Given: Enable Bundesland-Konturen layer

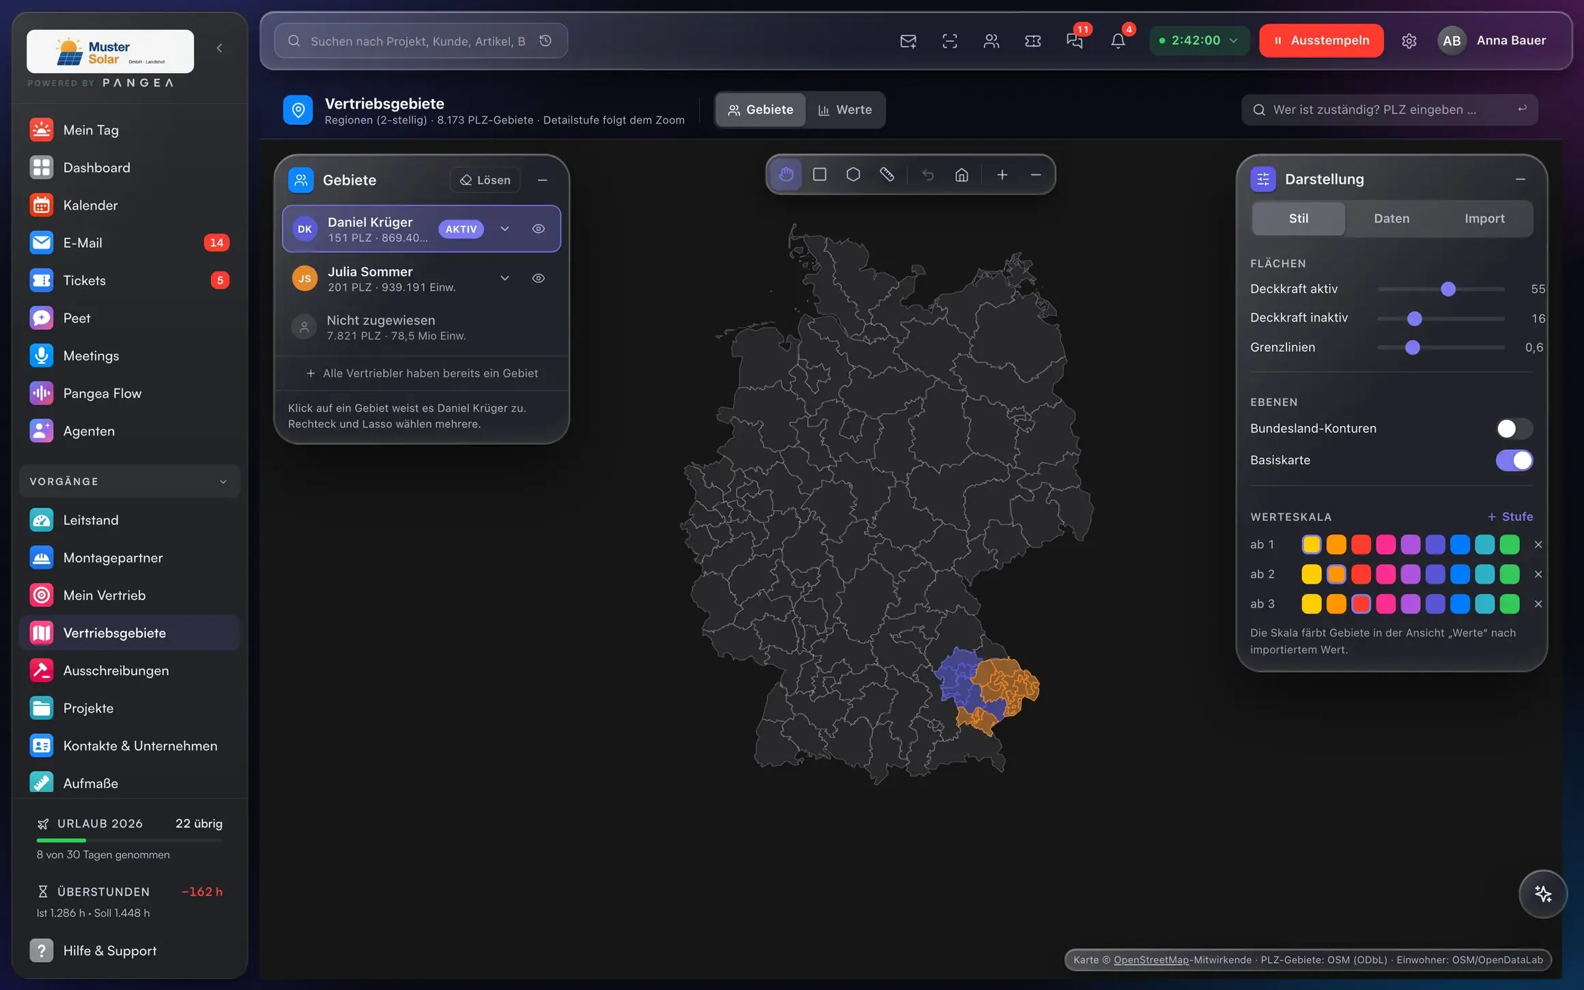Looking at the screenshot, I should 1514,428.
